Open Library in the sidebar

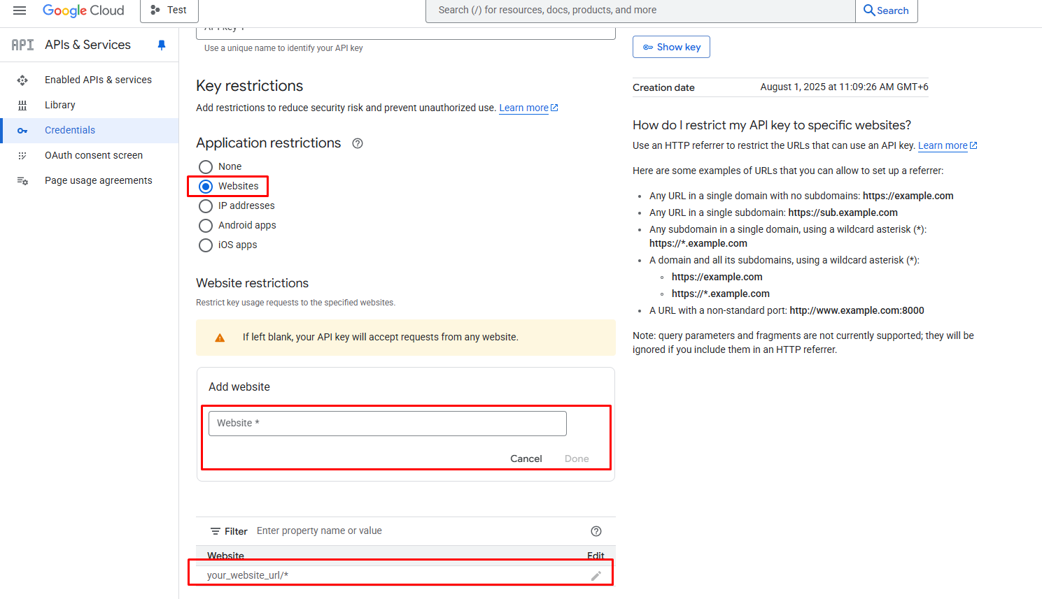60,105
